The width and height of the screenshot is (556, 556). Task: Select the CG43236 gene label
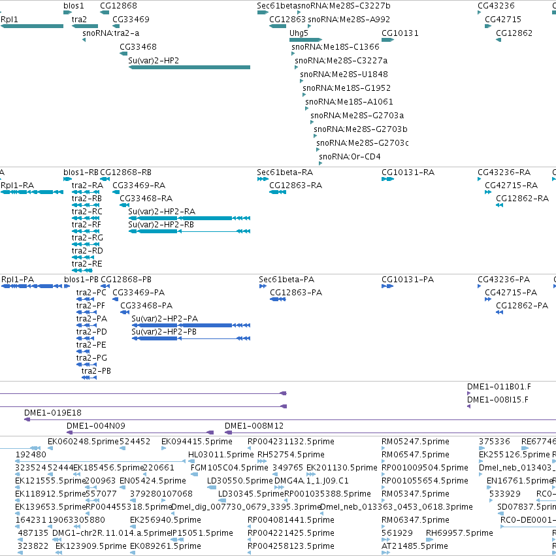[x=496, y=6]
